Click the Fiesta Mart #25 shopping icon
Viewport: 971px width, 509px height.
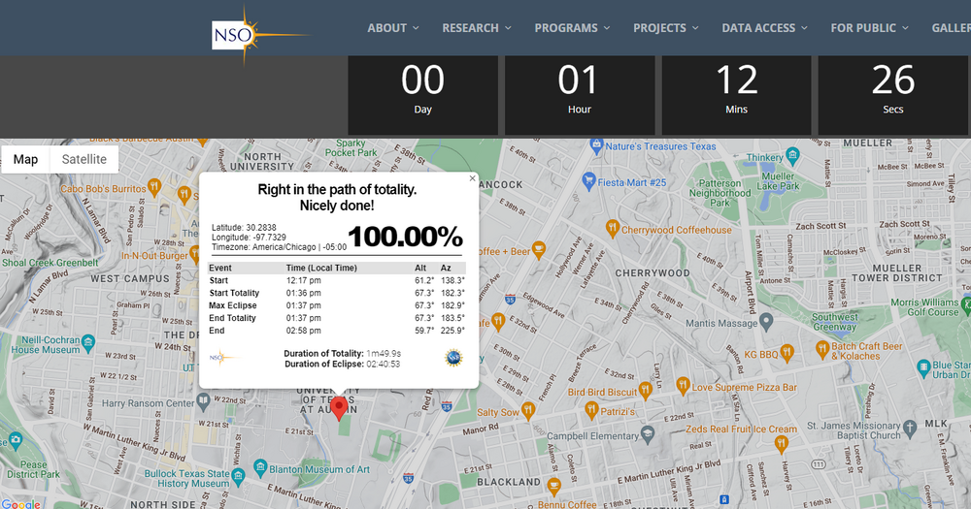click(586, 181)
